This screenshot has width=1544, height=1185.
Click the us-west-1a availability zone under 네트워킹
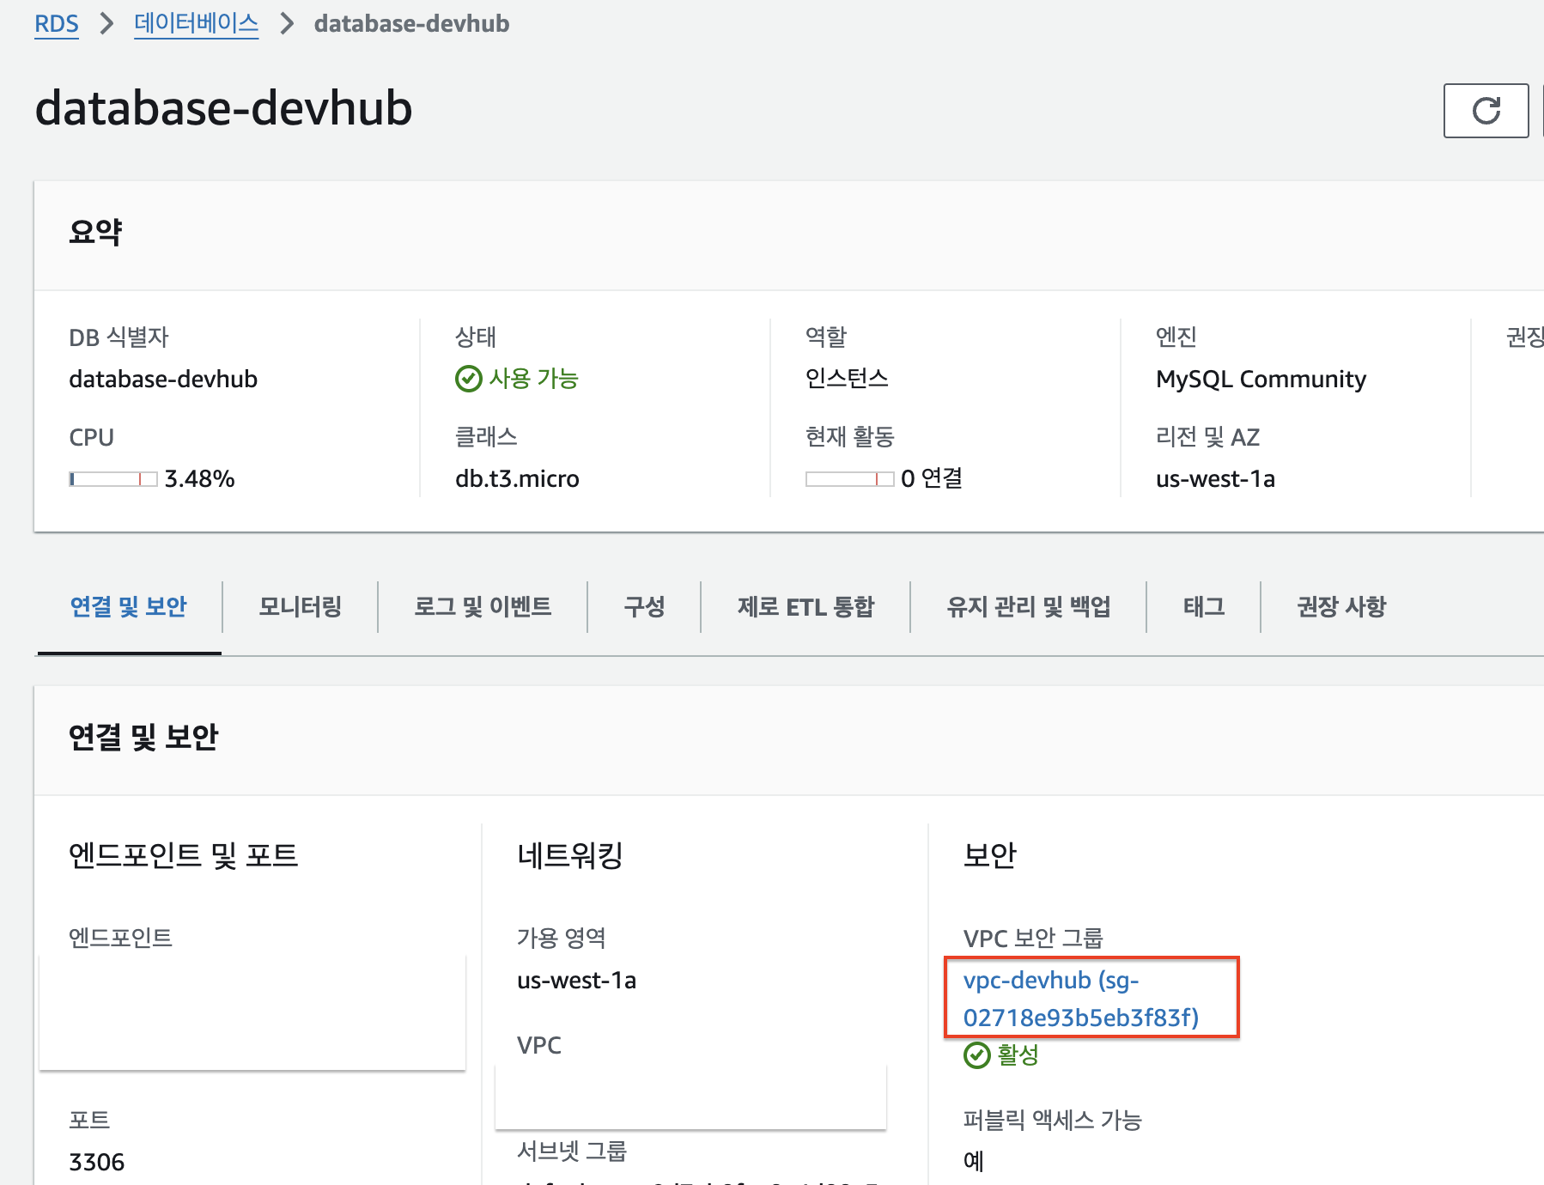tap(576, 981)
